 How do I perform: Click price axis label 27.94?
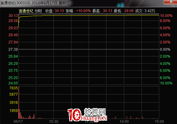tap(13, 42)
